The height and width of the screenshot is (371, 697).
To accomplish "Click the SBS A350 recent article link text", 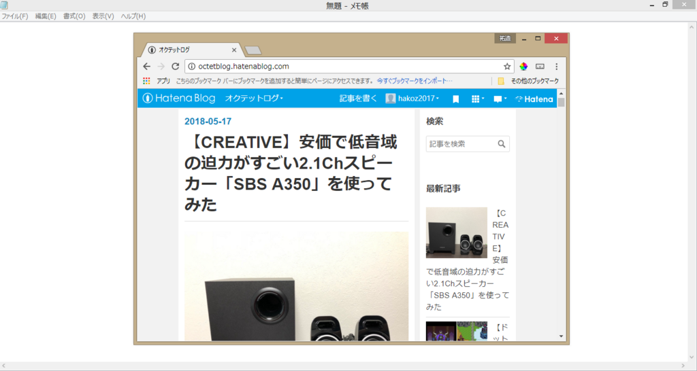I will pyautogui.click(x=468, y=260).
